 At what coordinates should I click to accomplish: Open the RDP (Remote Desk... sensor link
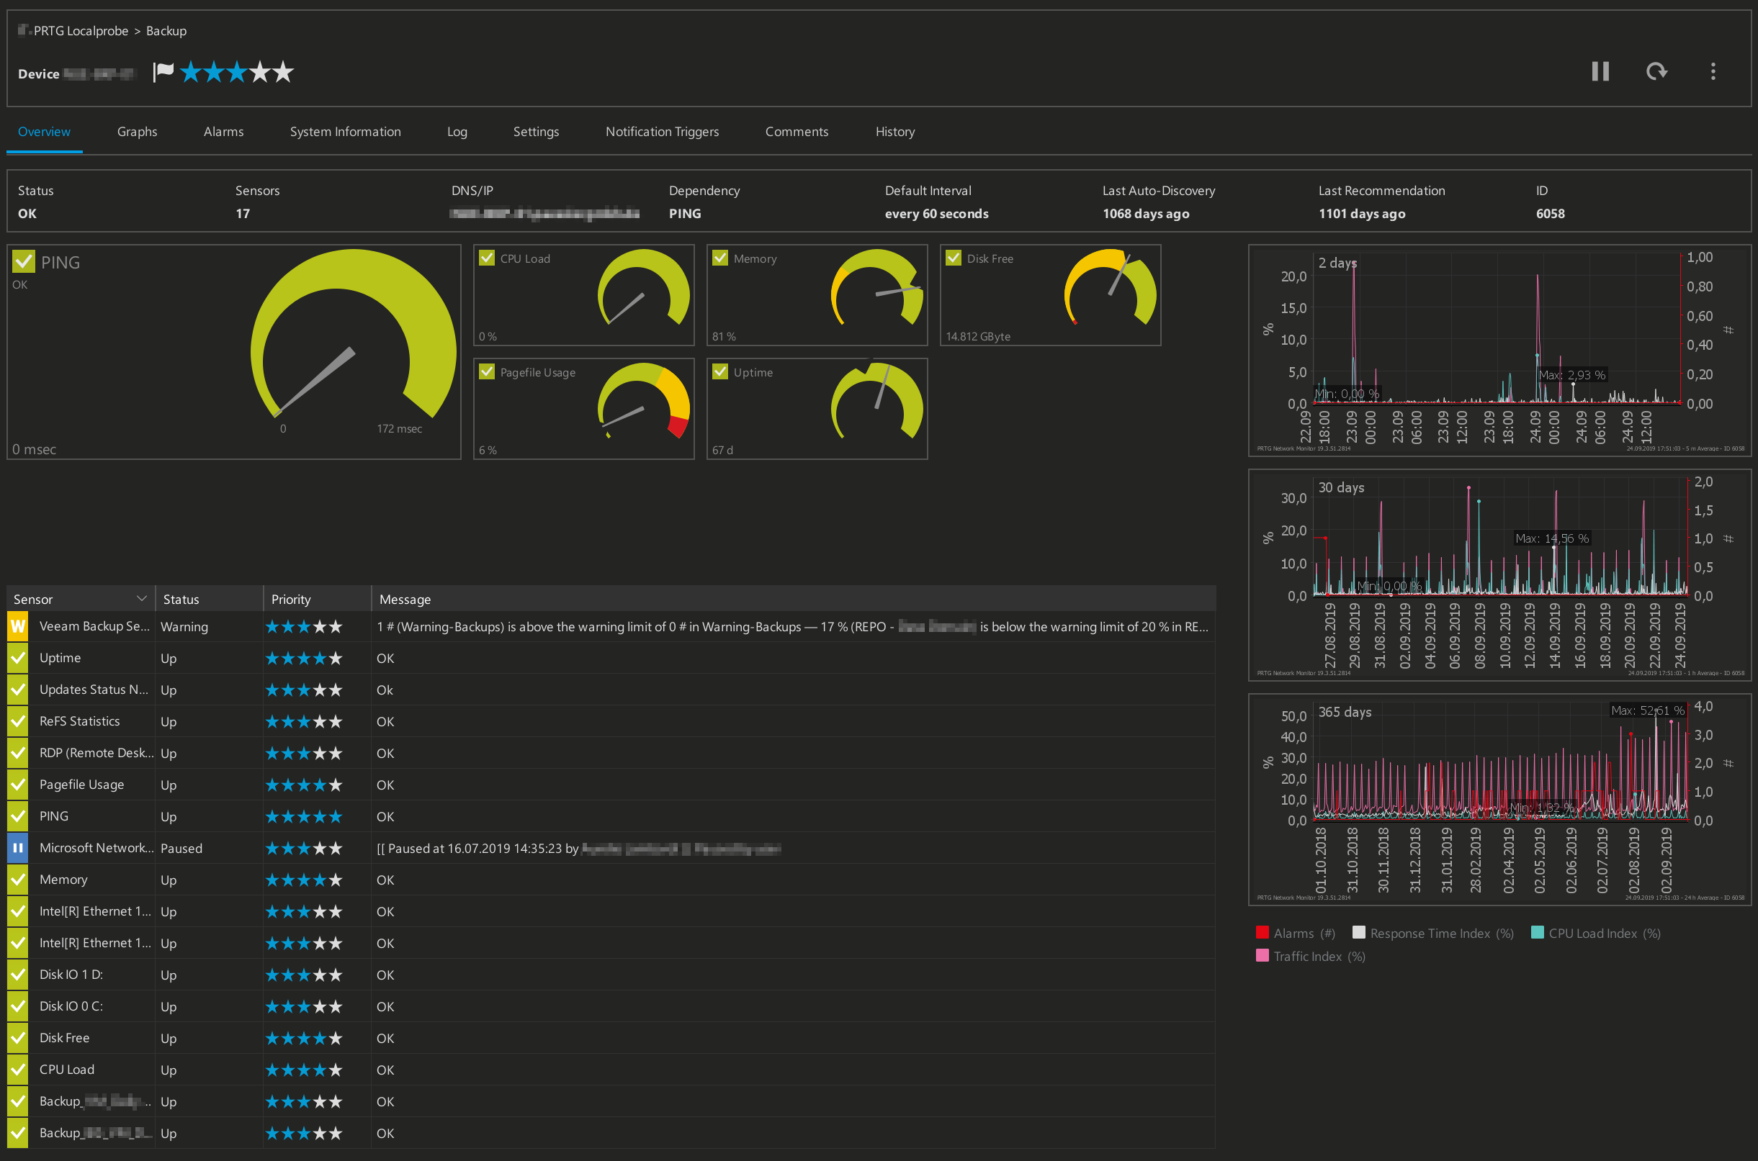pos(97,752)
